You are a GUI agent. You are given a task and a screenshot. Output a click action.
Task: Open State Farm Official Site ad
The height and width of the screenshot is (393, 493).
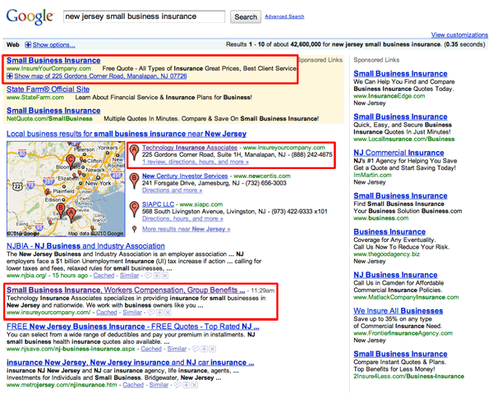pyautogui.click(x=48, y=89)
